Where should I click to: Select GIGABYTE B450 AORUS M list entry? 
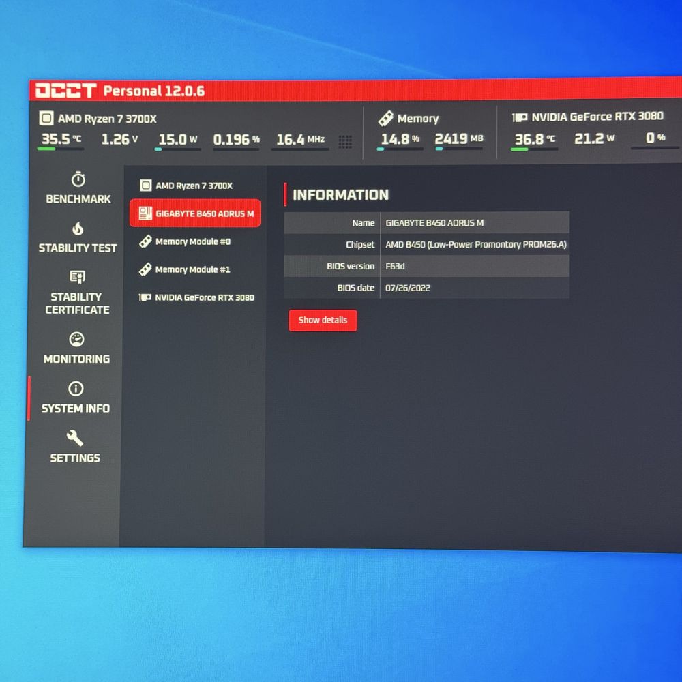[195, 213]
